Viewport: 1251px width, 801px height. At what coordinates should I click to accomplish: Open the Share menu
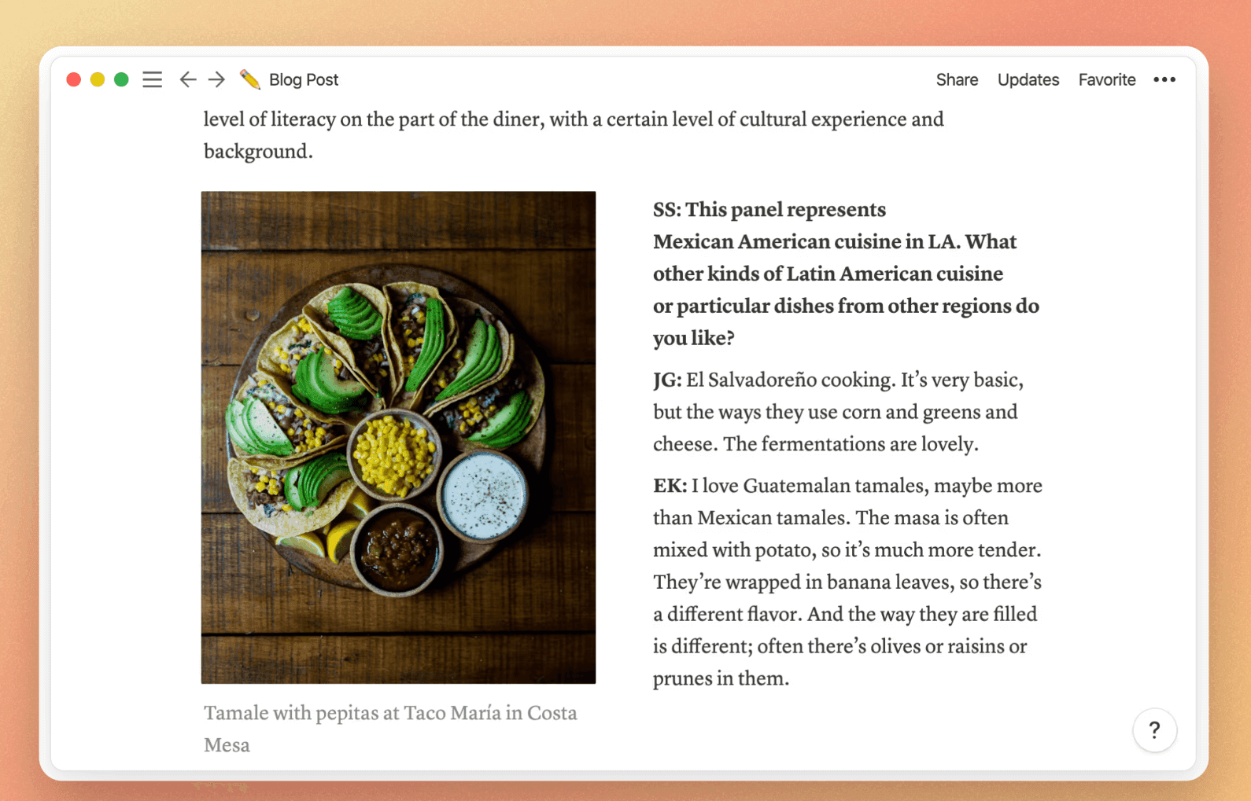click(957, 79)
